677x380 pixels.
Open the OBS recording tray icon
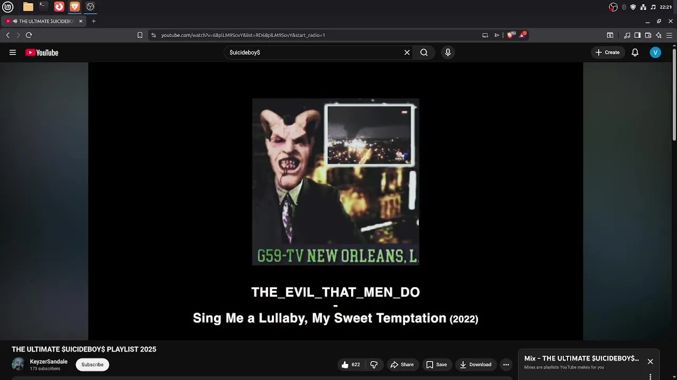tap(613, 7)
